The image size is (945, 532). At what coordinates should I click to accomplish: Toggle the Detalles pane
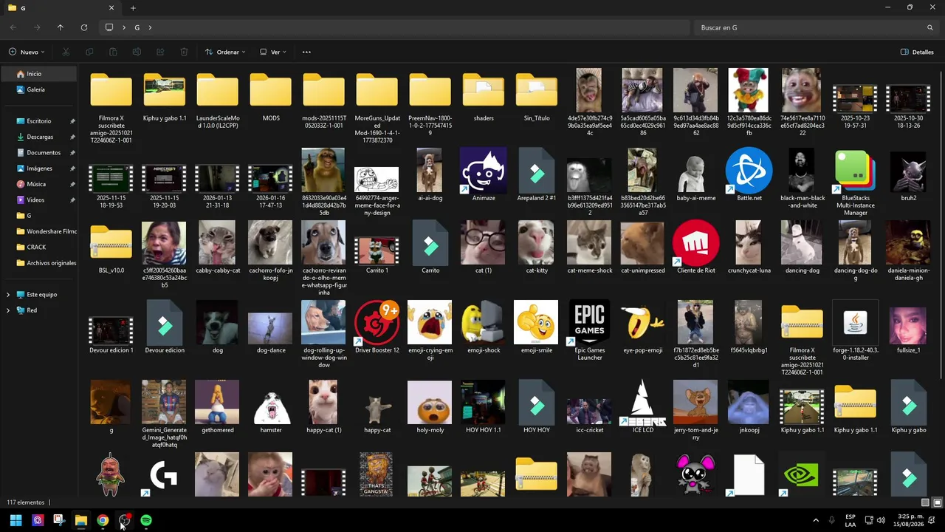coord(917,52)
